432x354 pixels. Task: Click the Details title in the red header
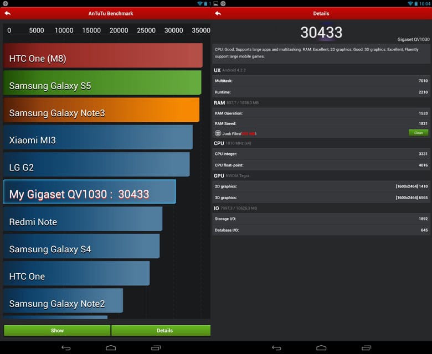click(321, 13)
